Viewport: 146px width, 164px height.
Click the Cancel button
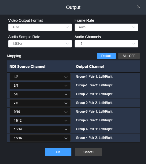point(88,152)
